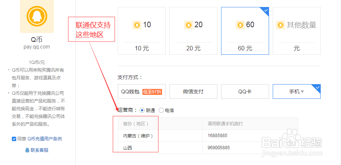Viewport: 341px width, 165px height.
Task: Click the phone number 16885885
Action: click(x=217, y=136)
